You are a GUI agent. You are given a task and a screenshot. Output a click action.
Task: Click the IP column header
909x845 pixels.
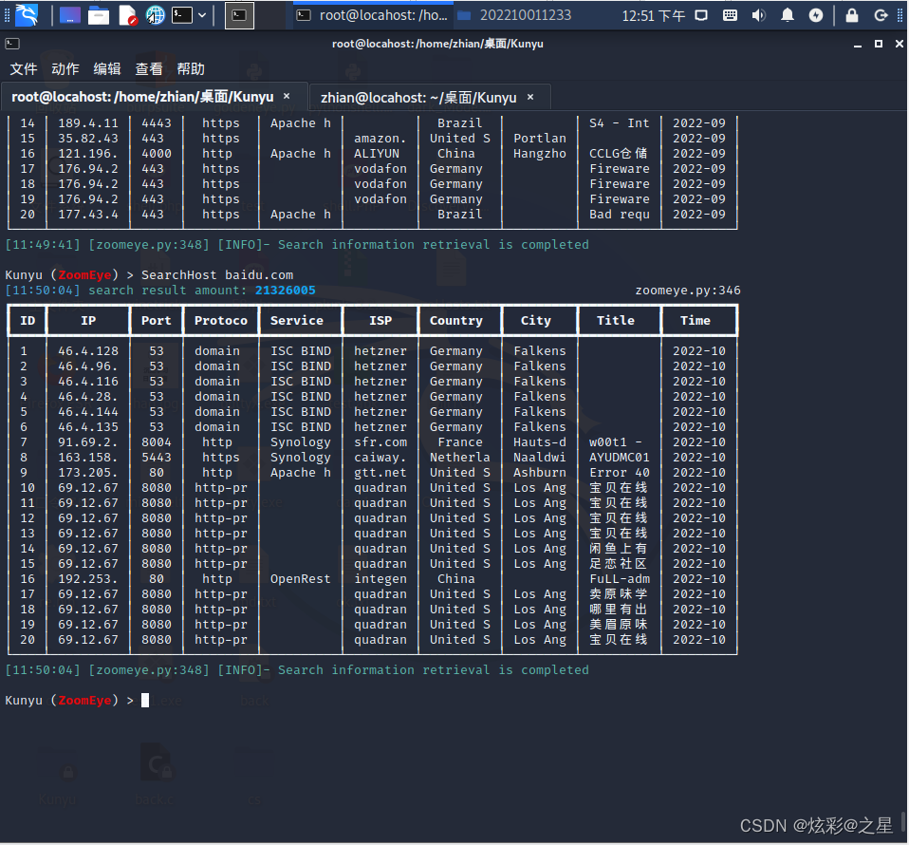pos(88,320)
